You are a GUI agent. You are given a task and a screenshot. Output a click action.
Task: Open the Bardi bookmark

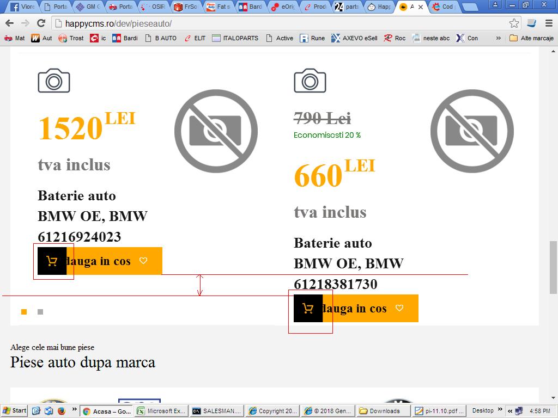pos(125,38)
